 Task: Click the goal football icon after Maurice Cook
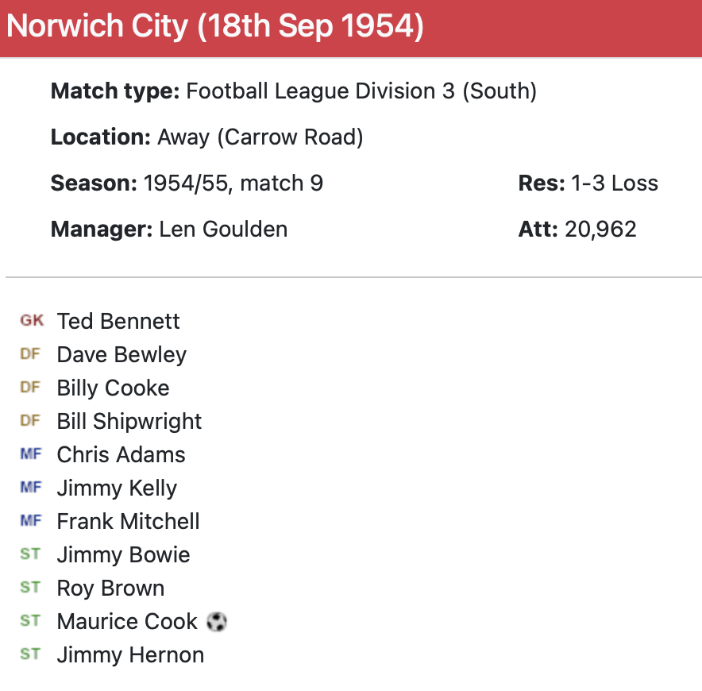217,621
